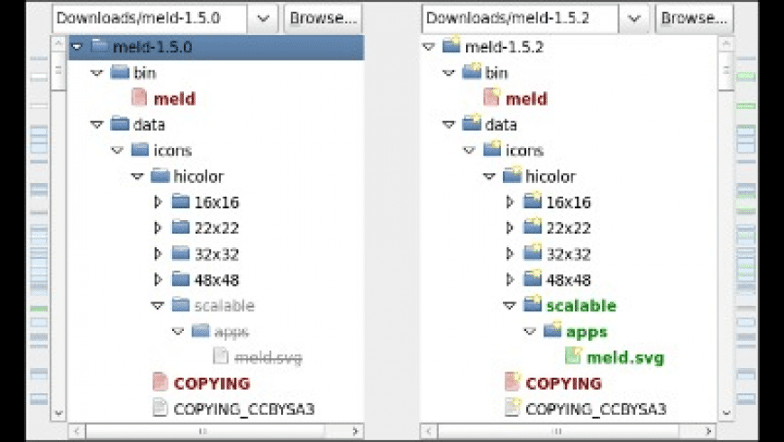This screenshot has height=442, width=784.
Task: Click the greyed scalable folder icon in left pane
Action: pos(180,306)
